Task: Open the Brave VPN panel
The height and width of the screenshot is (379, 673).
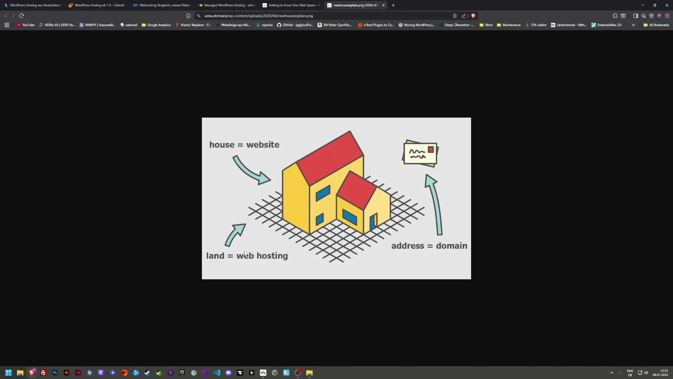Action: click(651, 16)
